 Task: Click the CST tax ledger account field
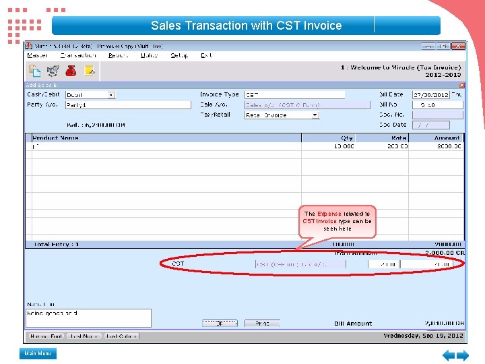pos(300,264)
